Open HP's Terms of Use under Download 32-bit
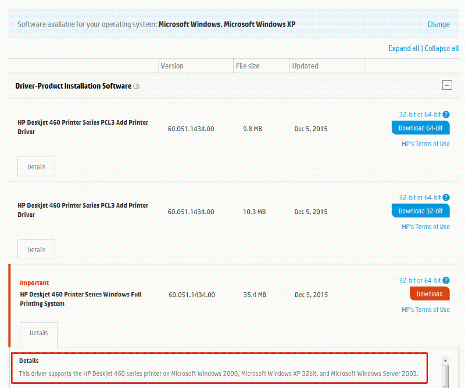 (x=425, y=227)
